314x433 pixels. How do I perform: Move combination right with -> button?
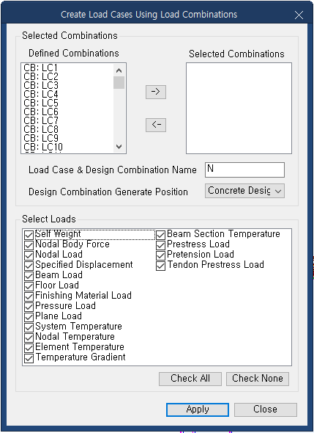(x=156, y=92)
